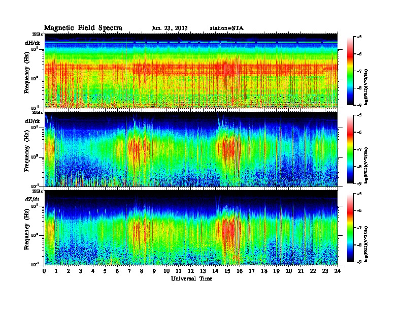The width and height of the screenshot is (402, 311).
Task: Click the "-5" tick on the dH/dt color bar
Action: [360, 37]
